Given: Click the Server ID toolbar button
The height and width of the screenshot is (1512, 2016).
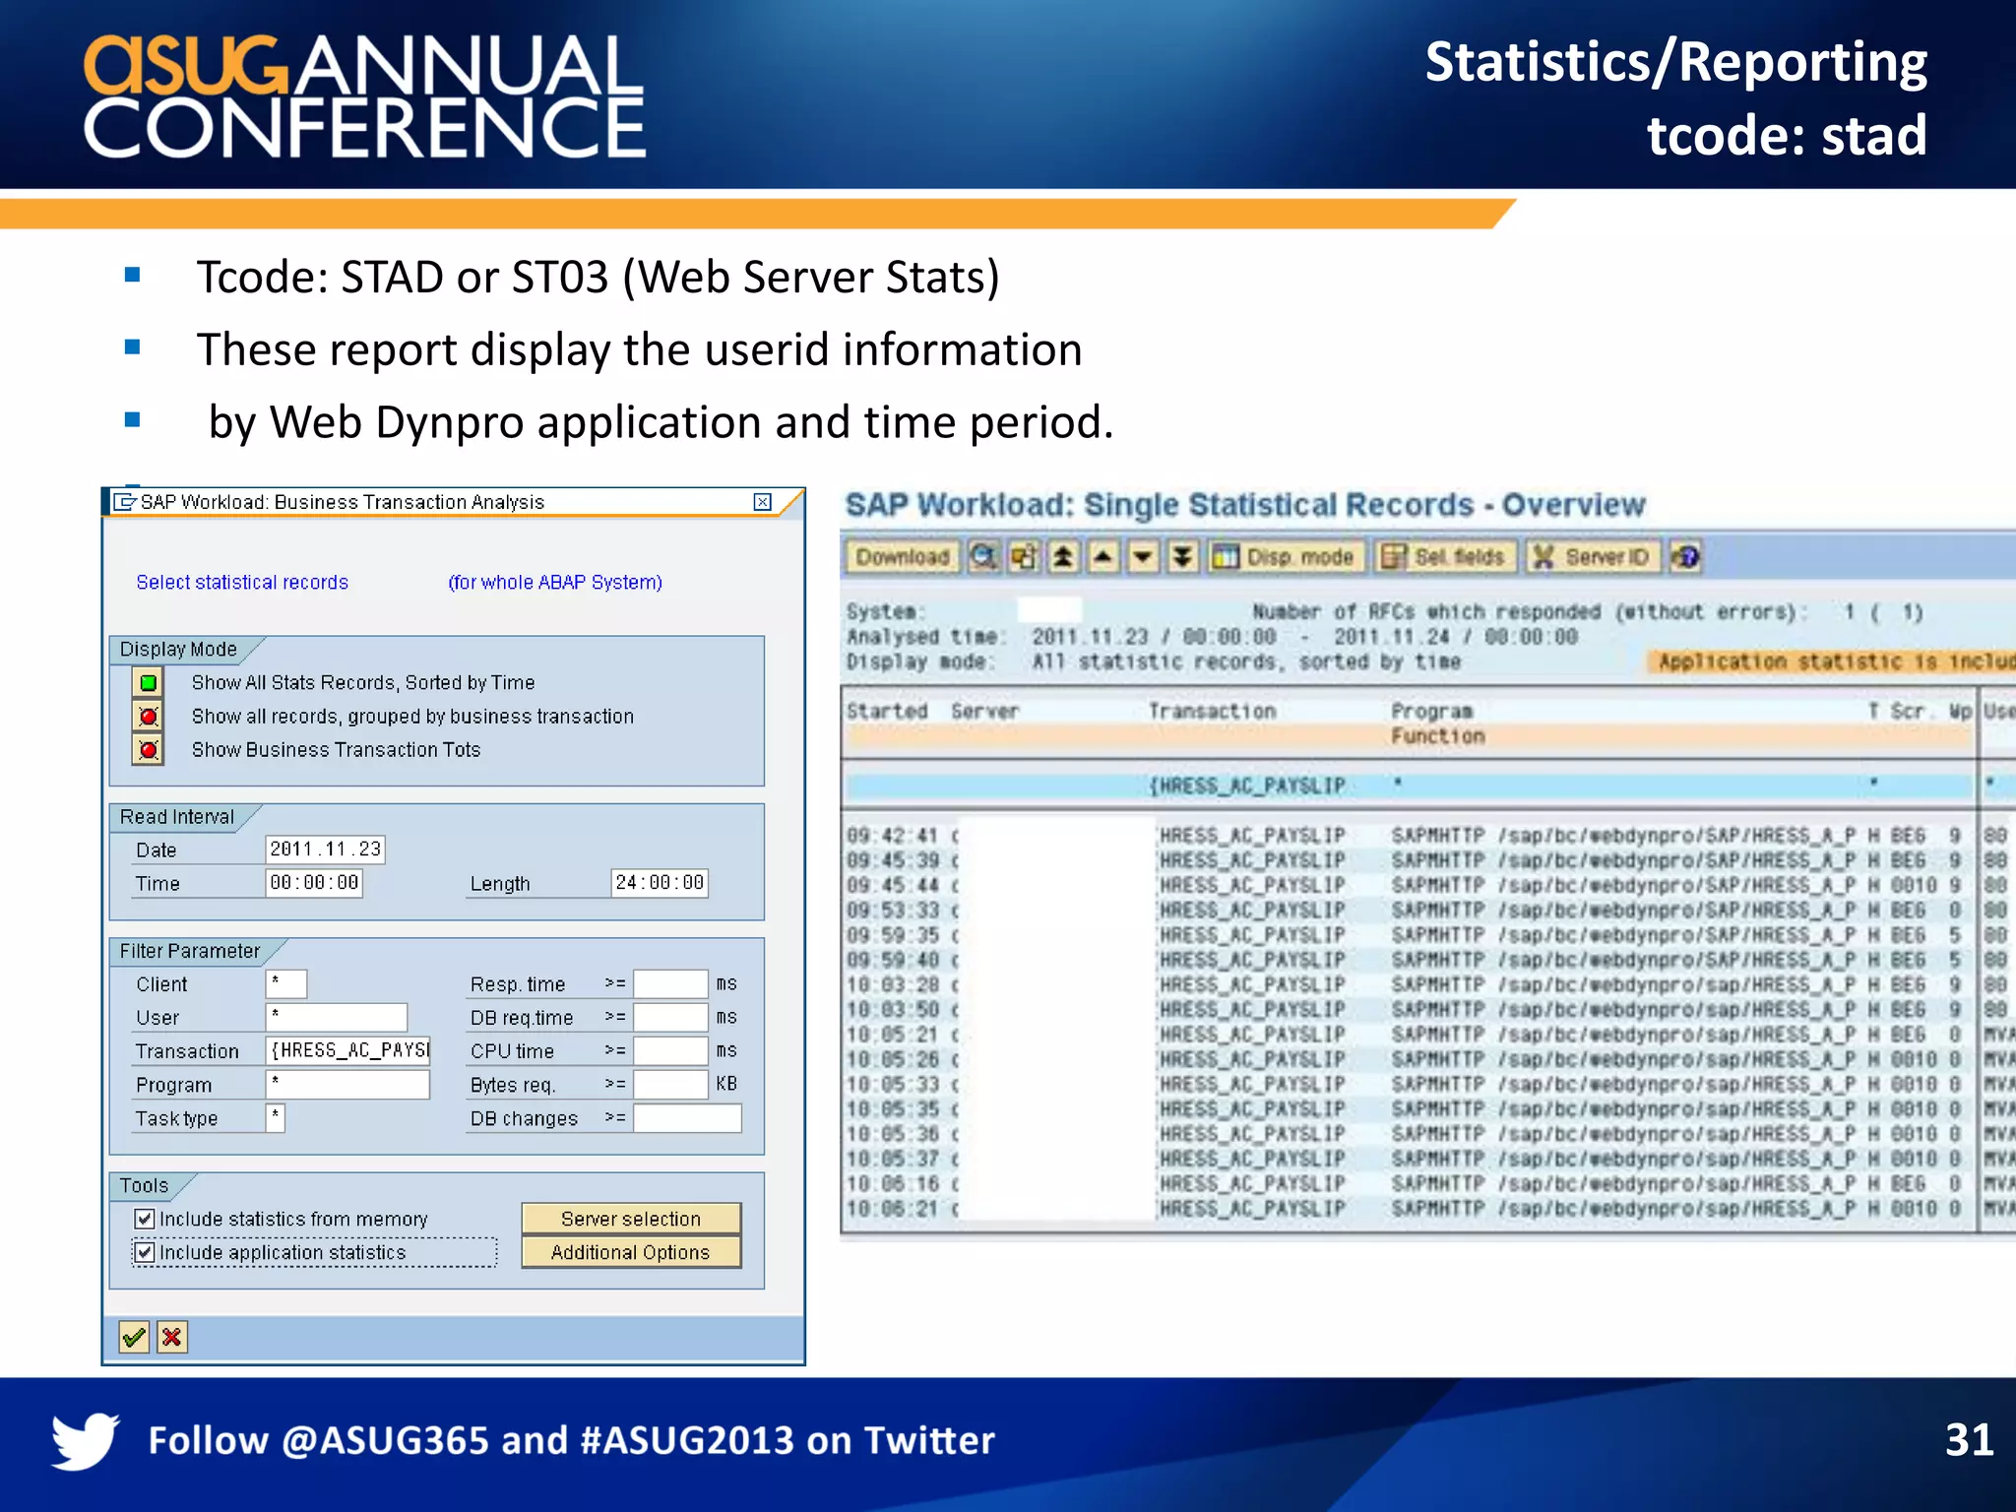Looking at the screenshot, I should (x=1593, y=557).
